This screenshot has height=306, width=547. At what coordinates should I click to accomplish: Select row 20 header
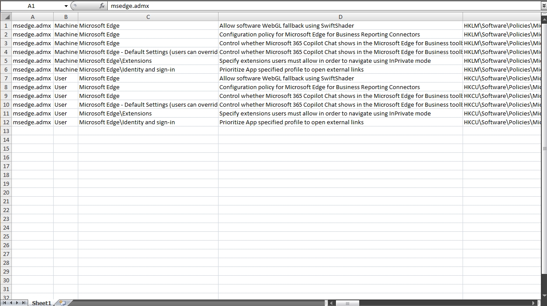point(6,192)
